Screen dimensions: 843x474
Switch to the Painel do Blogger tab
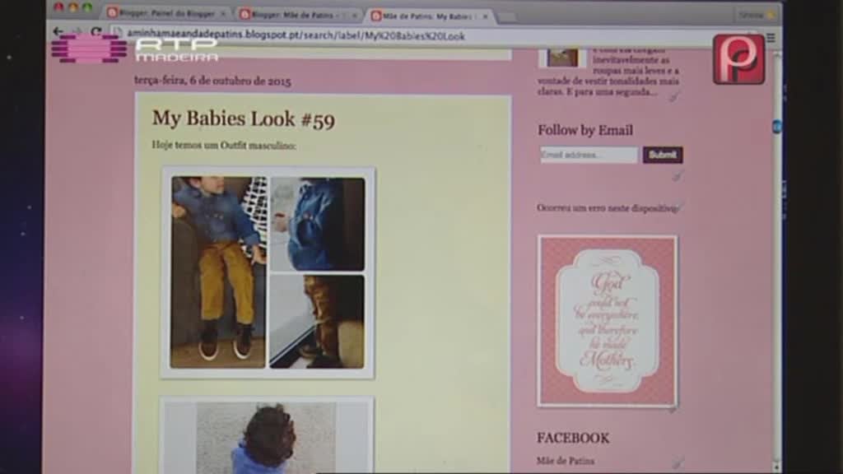coord(166,14)
